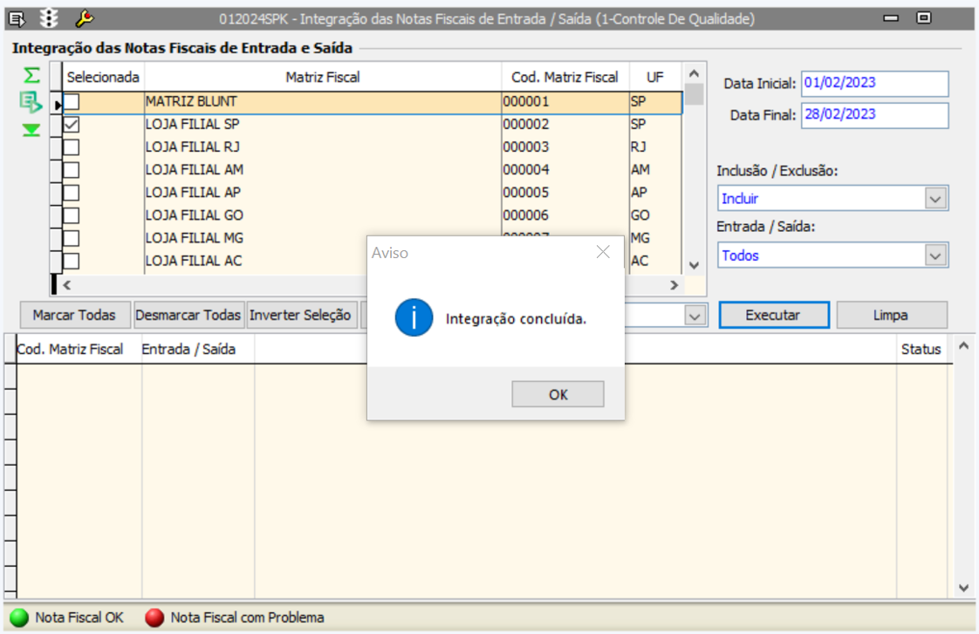Click the list-arrow icon in the title bar
Screen dimensions: 979x634
click(x=17, y=17)
